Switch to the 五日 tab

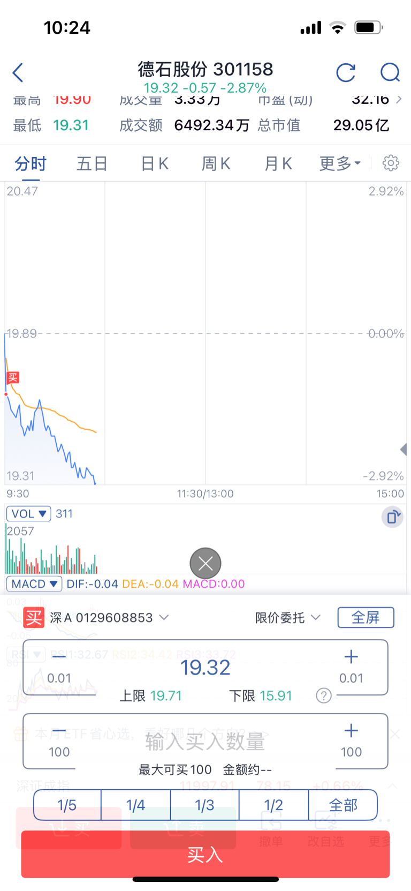tap(92, 163)
